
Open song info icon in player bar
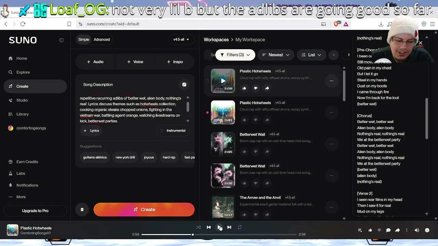click(427, 230)
